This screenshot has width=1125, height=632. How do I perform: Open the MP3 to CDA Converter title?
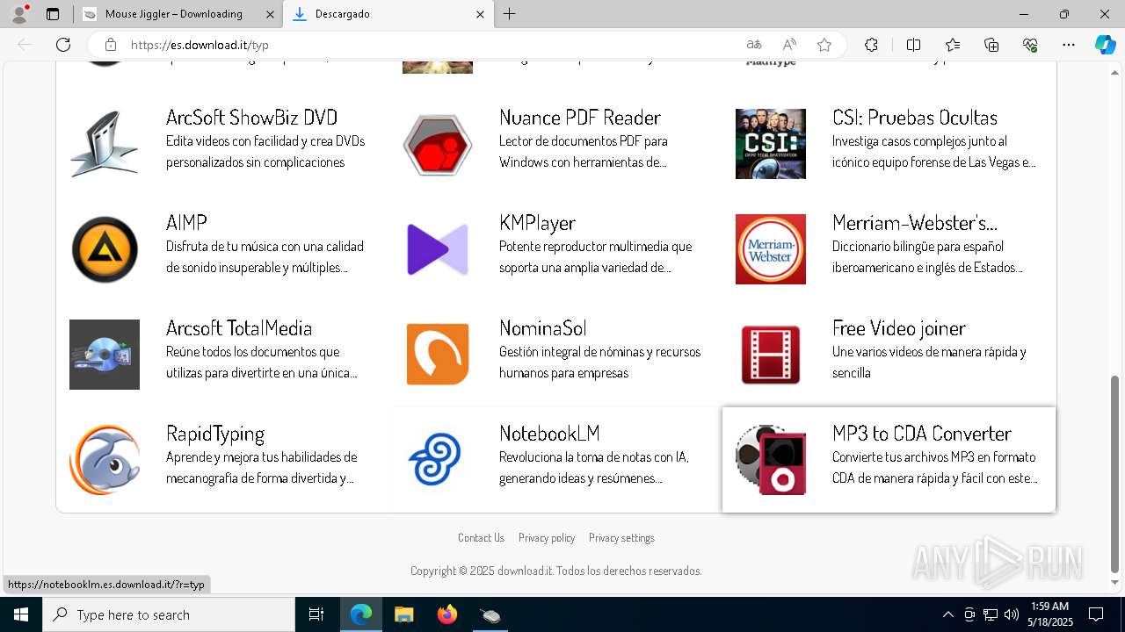point(922,434)
